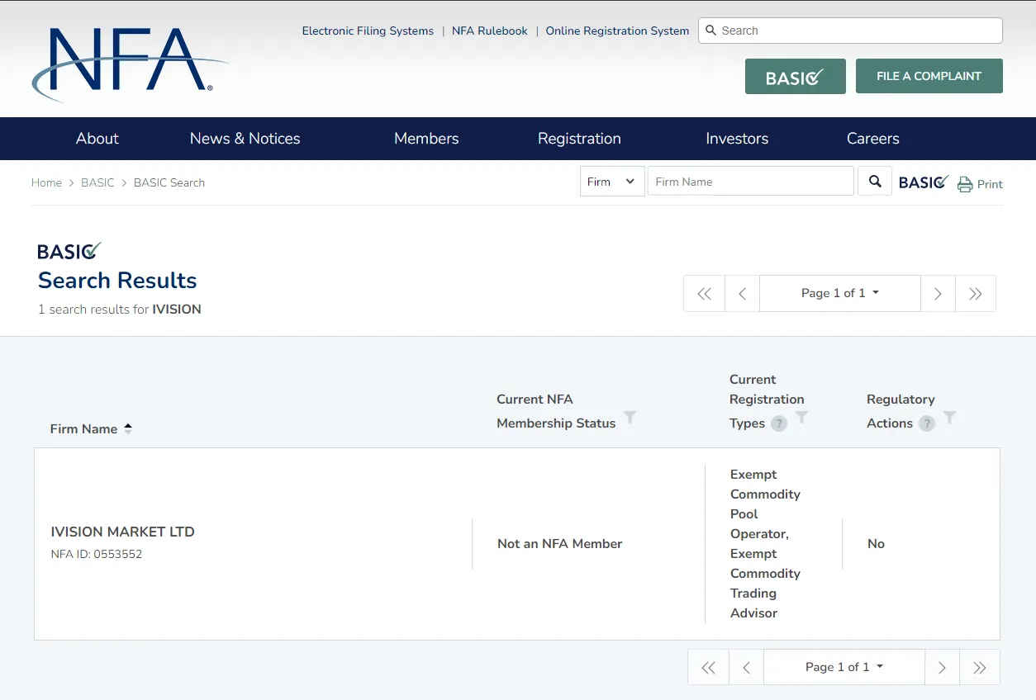Filter by Current NFA Membership Status
Image resolution: width=1036 pixels, height=700 pixels.
click(x=630, y=418)
